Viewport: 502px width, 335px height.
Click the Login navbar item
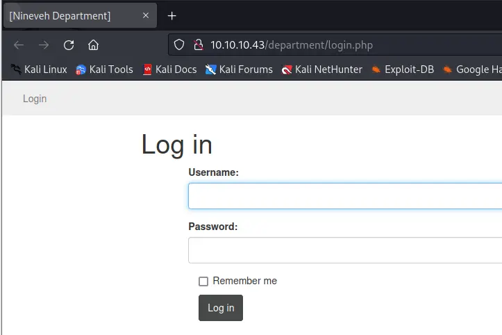pos(35,99)
